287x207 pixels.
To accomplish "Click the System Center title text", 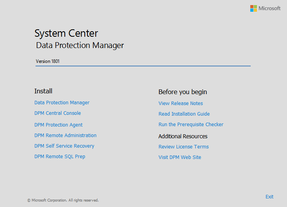I will pos(66,33).
